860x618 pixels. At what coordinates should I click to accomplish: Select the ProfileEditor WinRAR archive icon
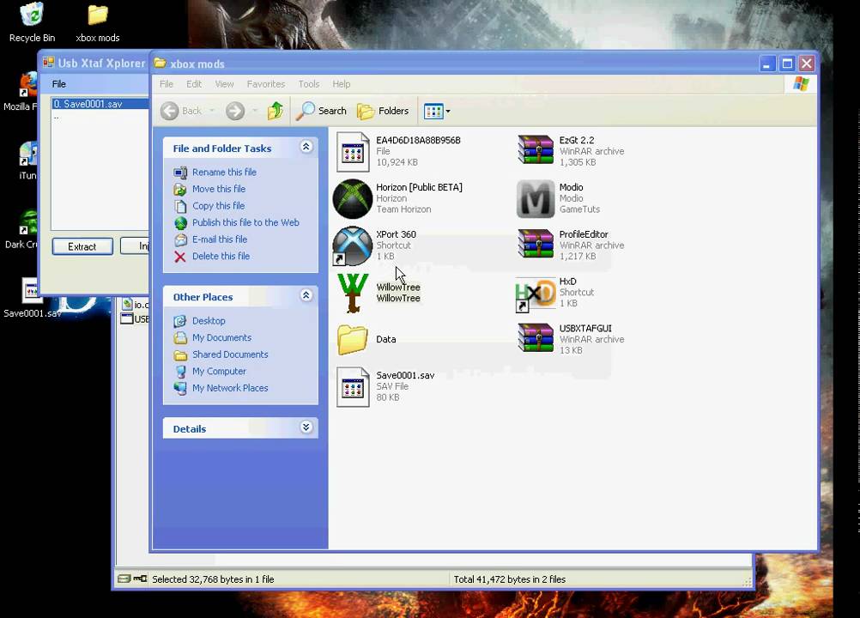(x=536, y=244)
